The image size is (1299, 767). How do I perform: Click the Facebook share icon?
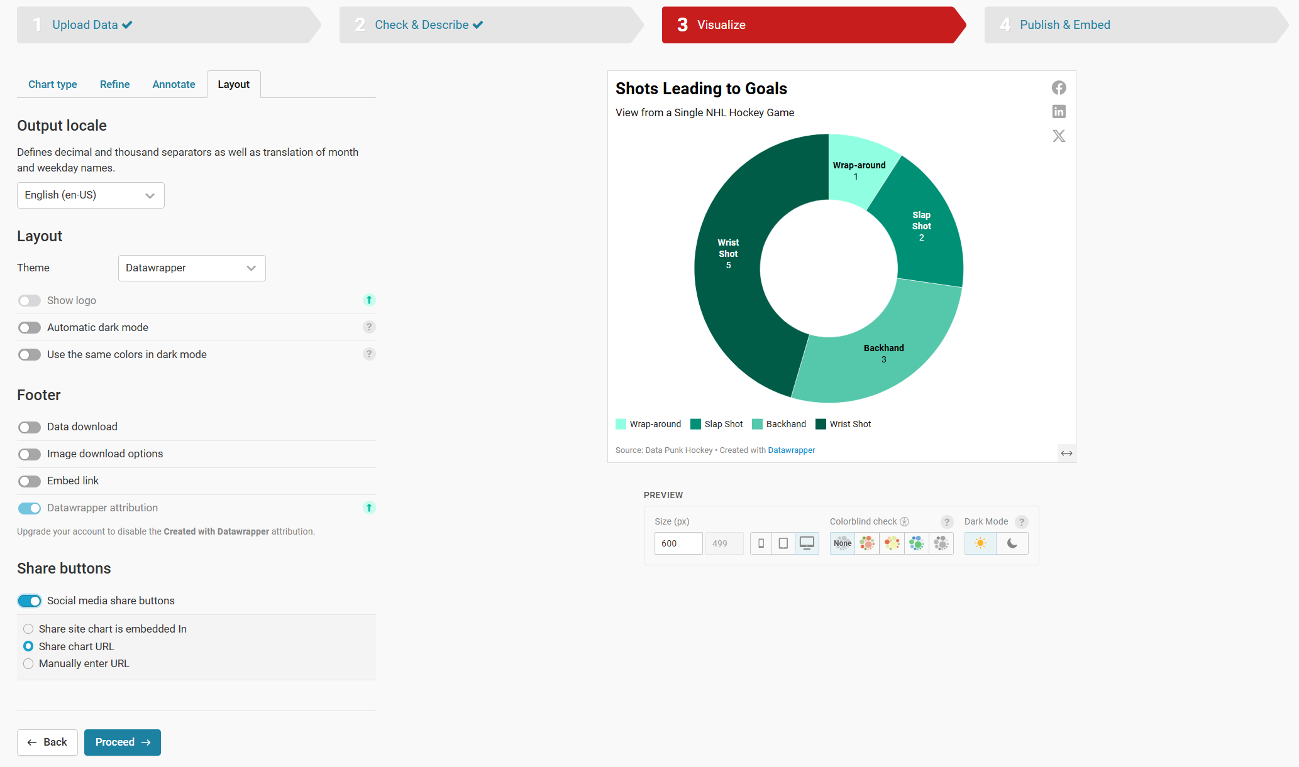[1059, 88]
